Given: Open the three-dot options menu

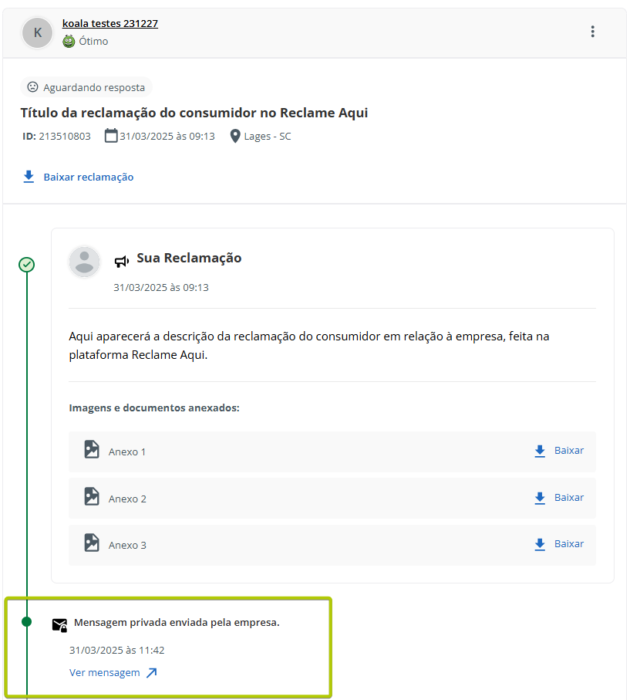Looking at the screenshot, I should tap(592, 32).
